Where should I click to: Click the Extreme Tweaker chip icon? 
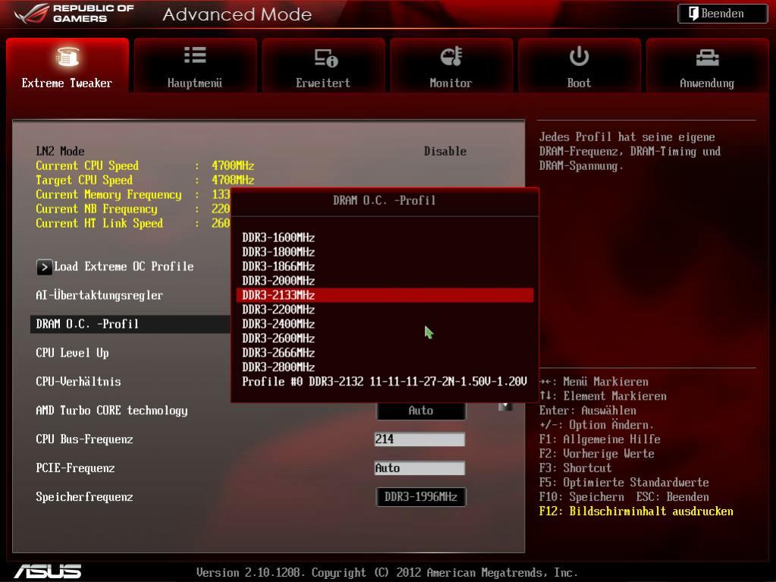click(x=68, y=56)
